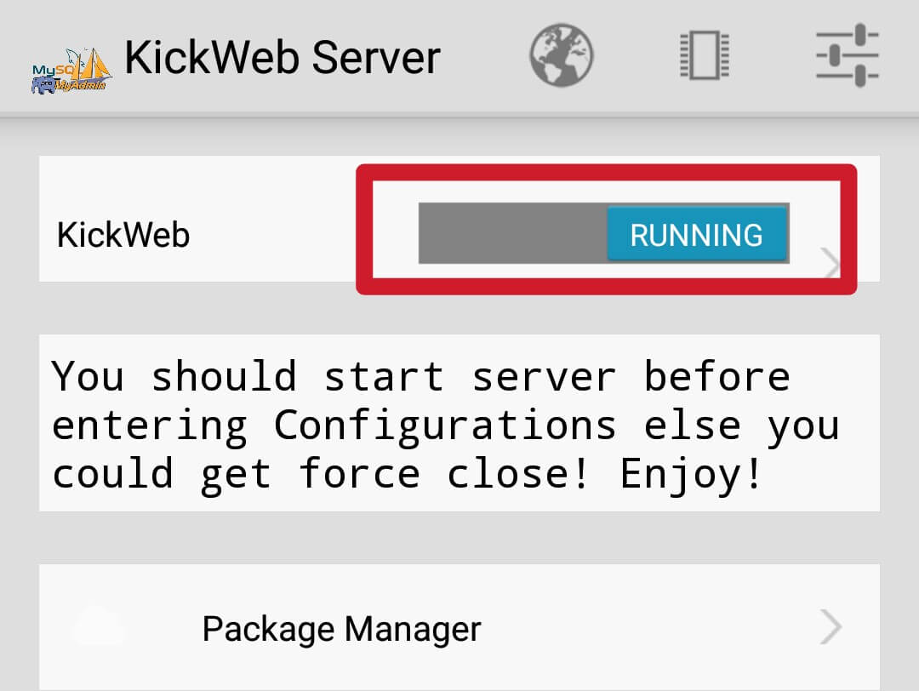Select the KickWeb server row

click(x=255, y=235)
